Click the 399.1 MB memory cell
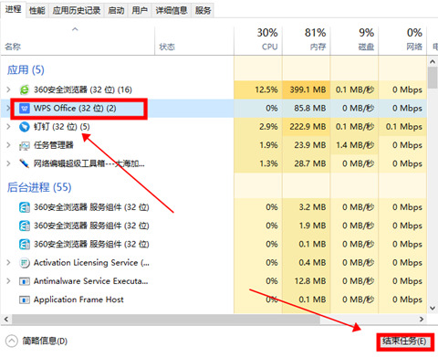Viewport: 438px width, 357px height. coord(306,89)
